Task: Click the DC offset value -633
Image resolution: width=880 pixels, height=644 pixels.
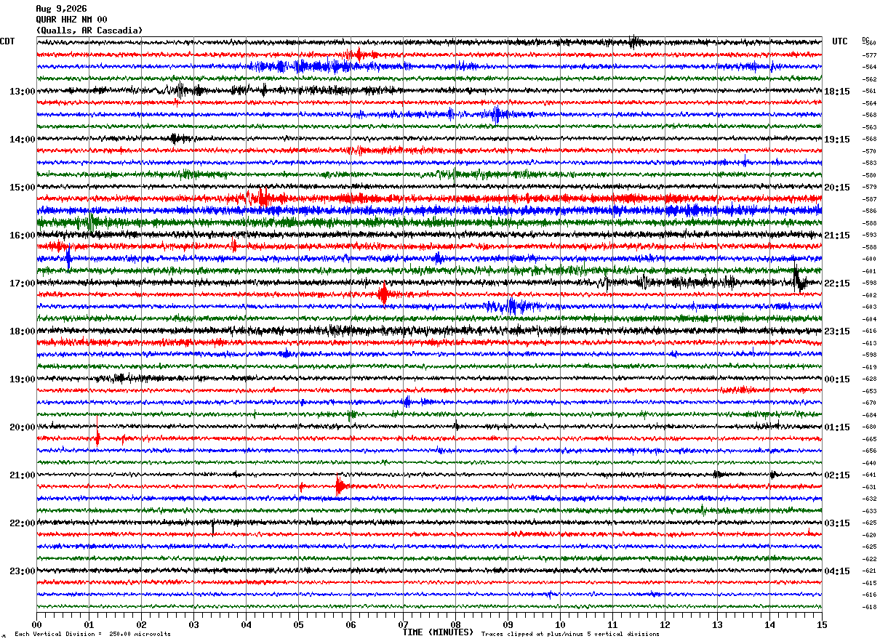Action: click(869, 511)
